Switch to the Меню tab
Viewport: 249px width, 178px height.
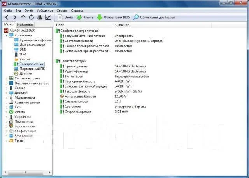(x=9, y=24)
